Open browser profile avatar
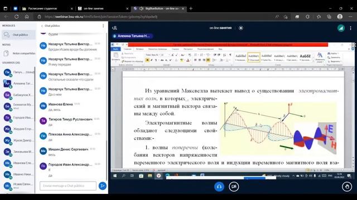 pyautogui.click(x=340, y=17)
